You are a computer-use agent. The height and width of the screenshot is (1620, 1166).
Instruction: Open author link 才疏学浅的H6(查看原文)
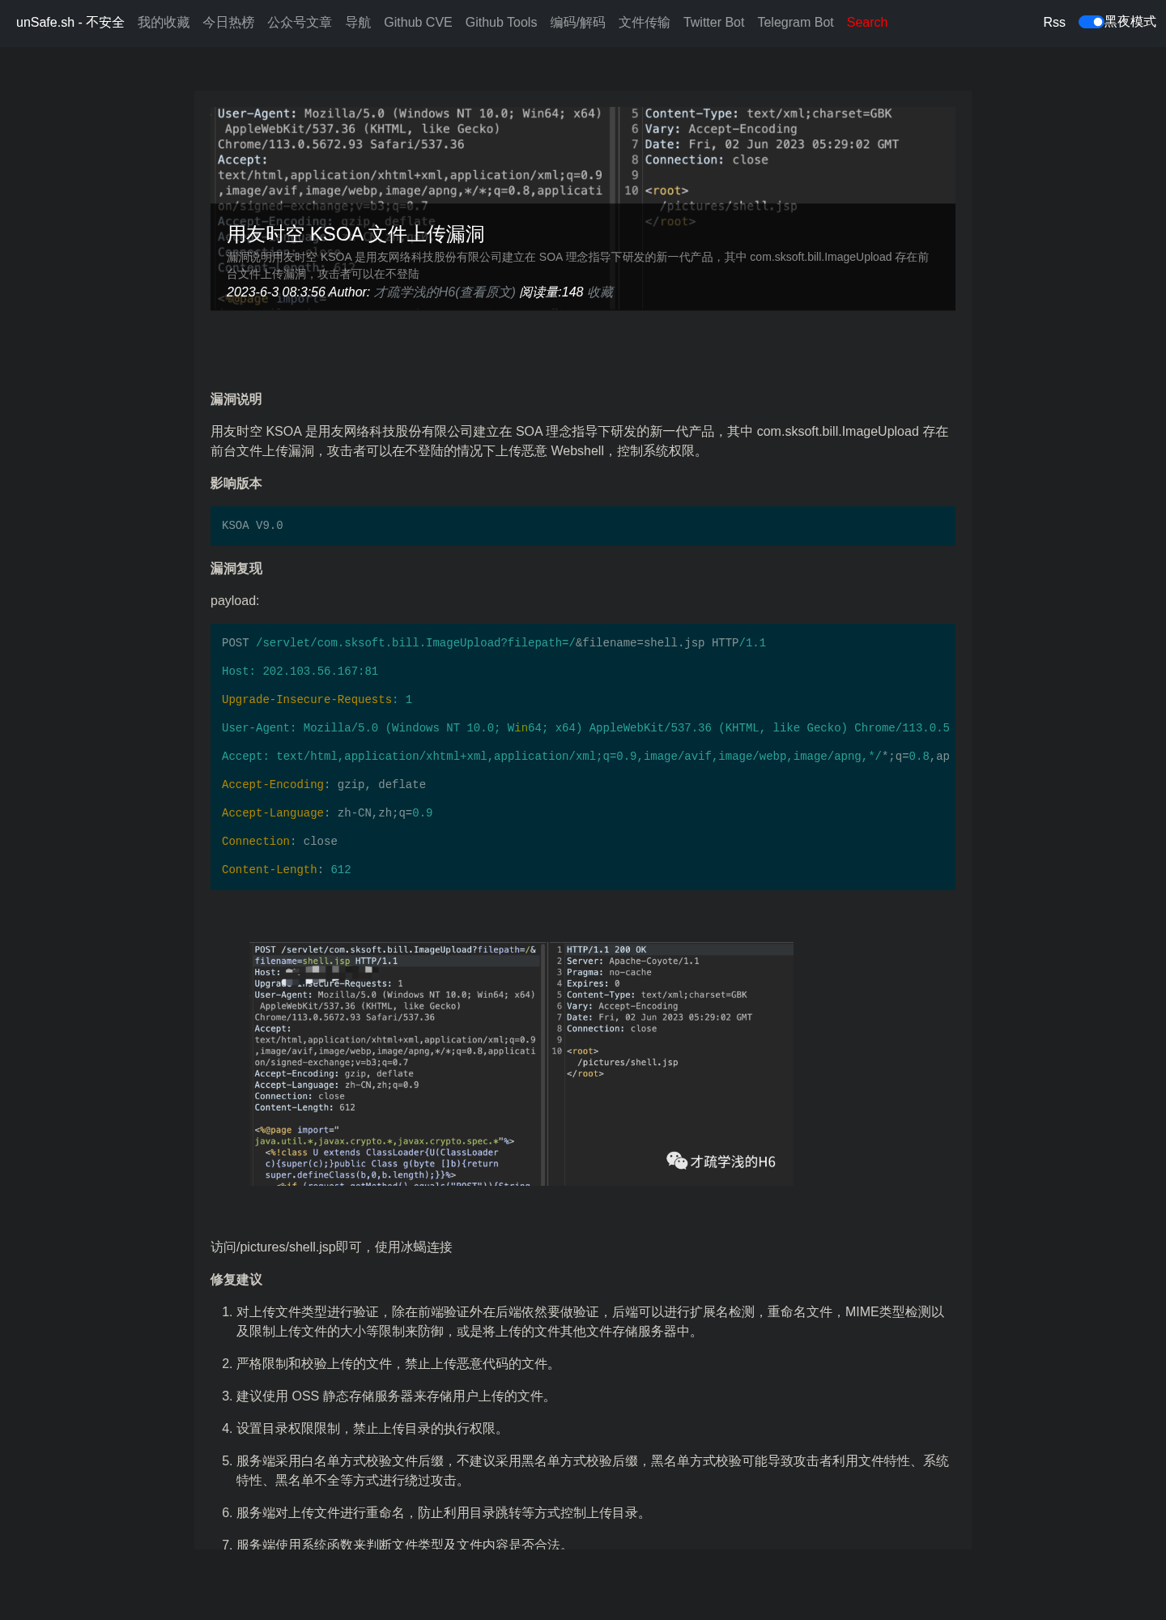coord(445,292)
